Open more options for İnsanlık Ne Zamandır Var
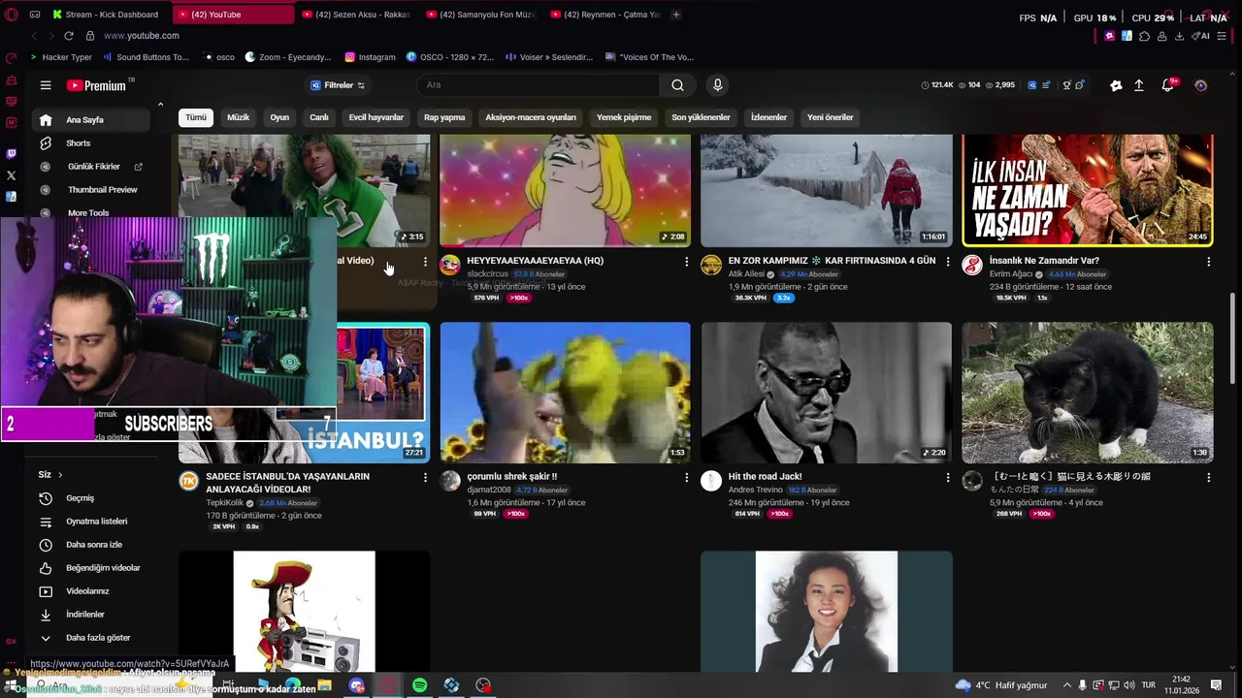 coord(1208,262)
